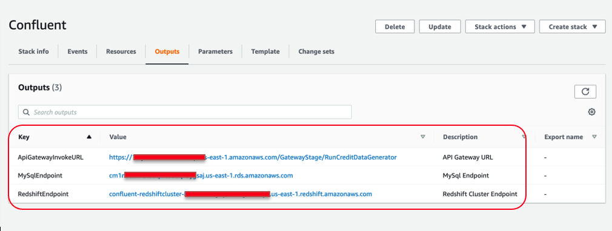The width and height of the screenshot is (612, 231).
Task: Sort by Key column ascending arrow
Action: 89,137
